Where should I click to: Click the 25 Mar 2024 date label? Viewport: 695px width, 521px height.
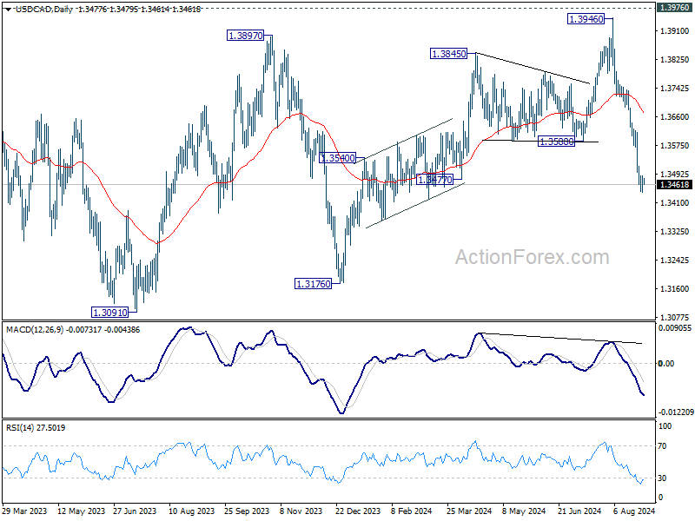pyautogui.click(x=469, y=511)
